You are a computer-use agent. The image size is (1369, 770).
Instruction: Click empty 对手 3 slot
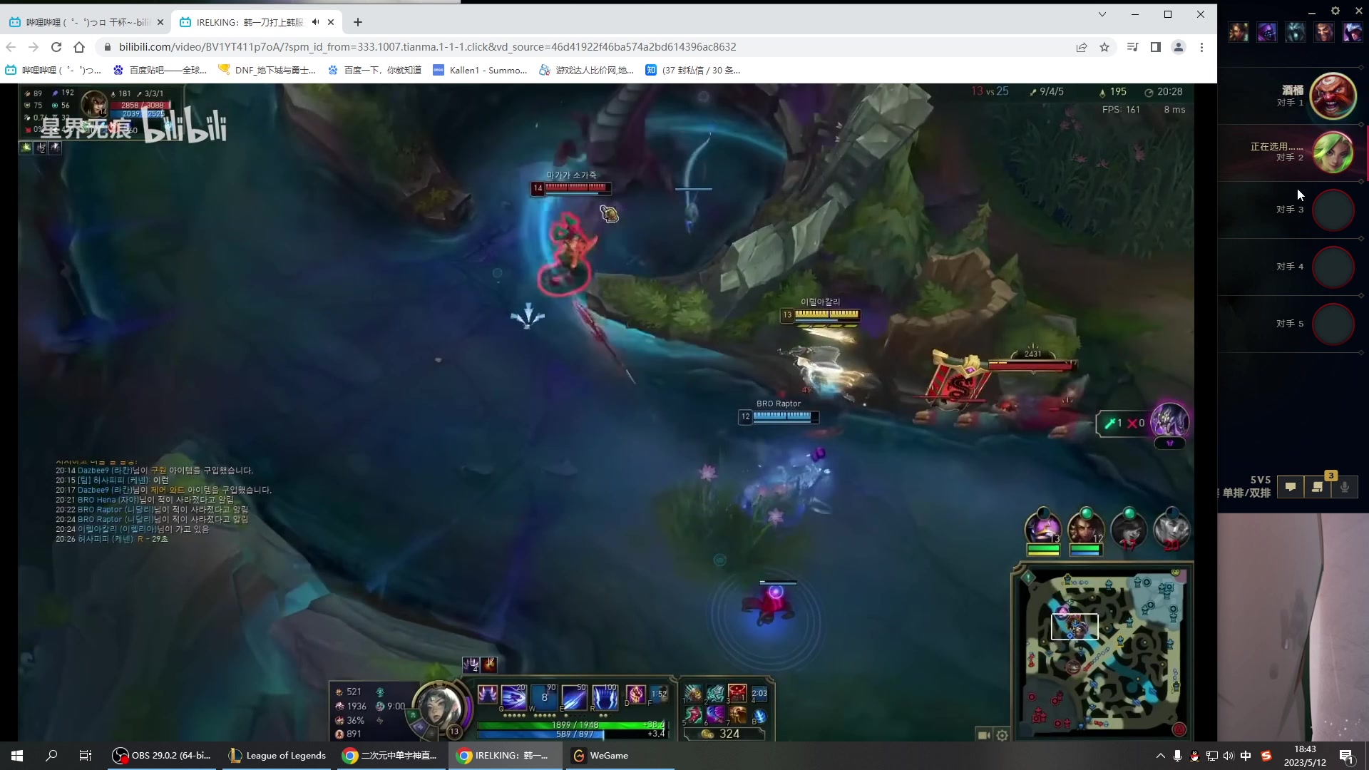click(1333, 210)
